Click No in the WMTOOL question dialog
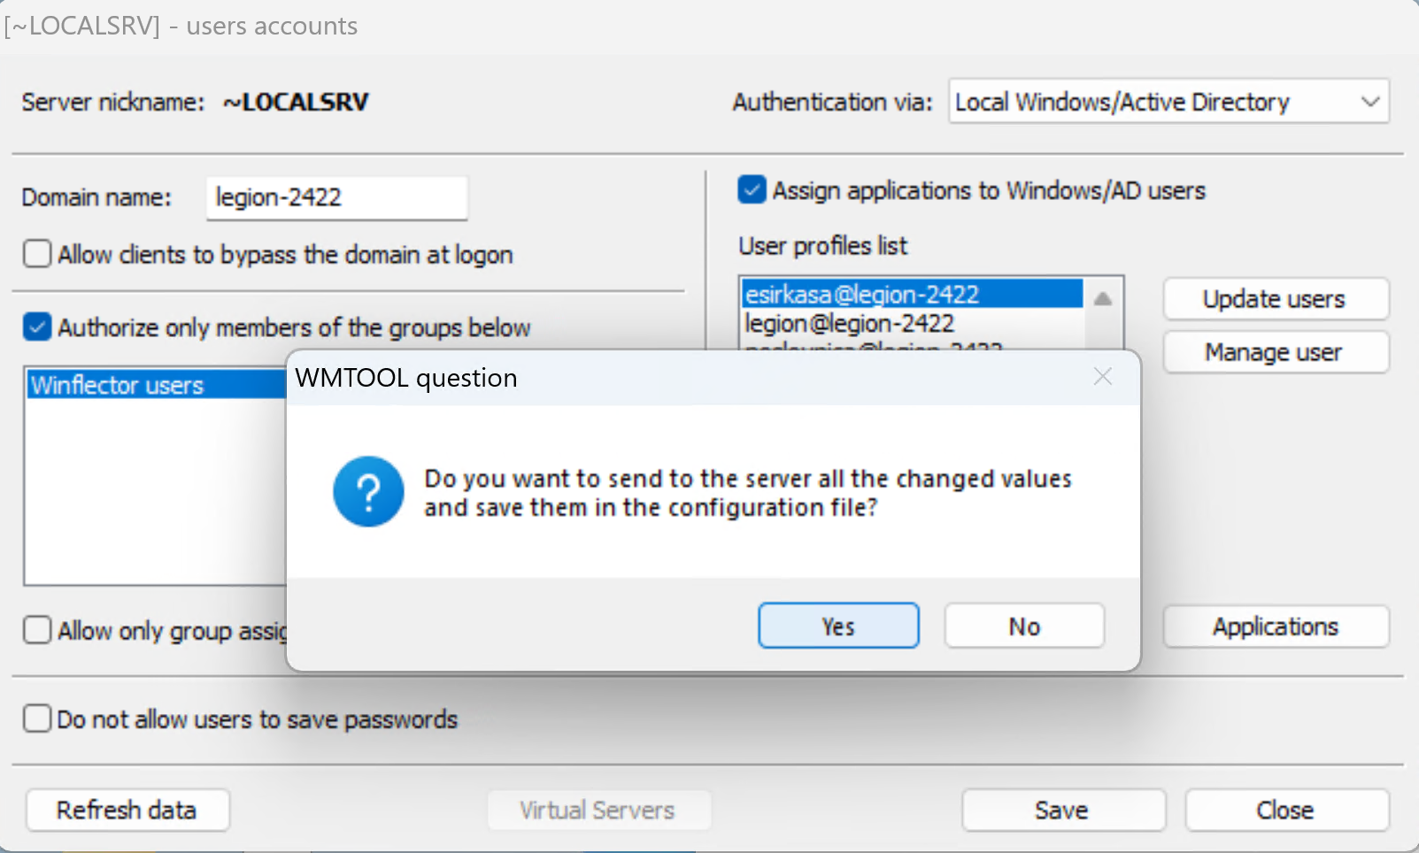The height and width of the screenshot is (853, 1419). pyautogui.click(x=1024, y=626)
